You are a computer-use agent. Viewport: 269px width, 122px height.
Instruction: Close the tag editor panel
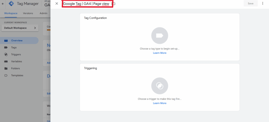pos(57,4)
